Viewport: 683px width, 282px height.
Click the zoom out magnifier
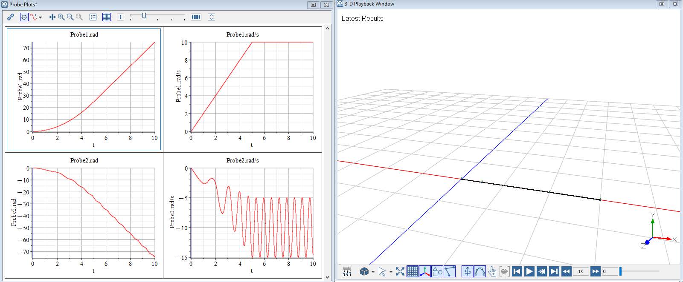point(70,17)
